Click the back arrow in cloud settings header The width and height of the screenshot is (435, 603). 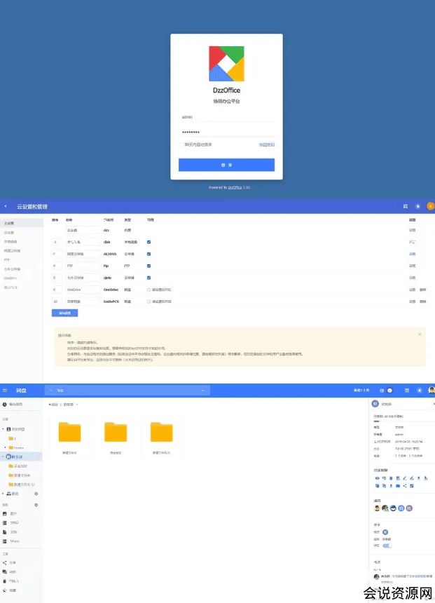(6, 207)
